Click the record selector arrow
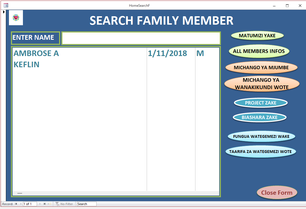Image resolution: width=306 pixels, height=209 pixels. coord(4,12)
